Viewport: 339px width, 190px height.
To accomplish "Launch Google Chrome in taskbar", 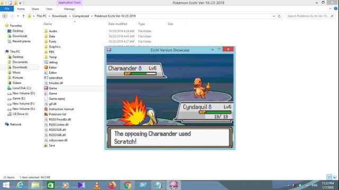I will click(x=128, y=185).
